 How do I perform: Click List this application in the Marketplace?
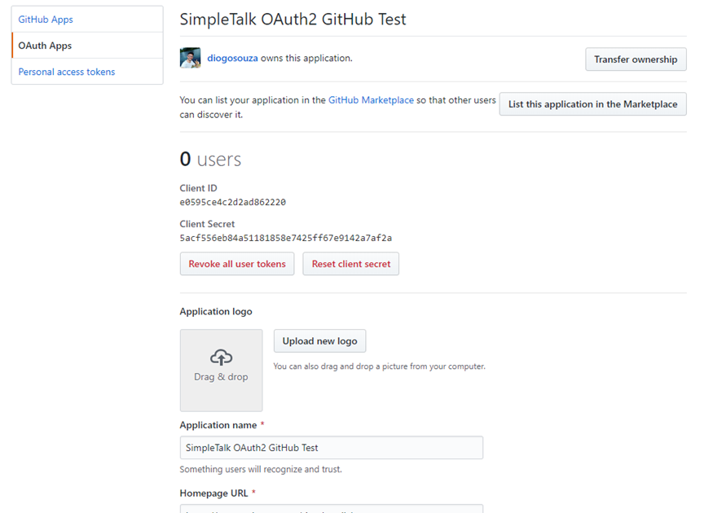click(x=593, y=104)
